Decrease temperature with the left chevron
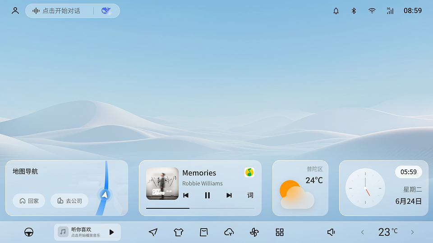This screenshot has width=433, height=243. coord(362,232)
